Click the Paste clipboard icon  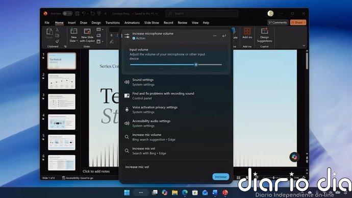coord(49,32)
